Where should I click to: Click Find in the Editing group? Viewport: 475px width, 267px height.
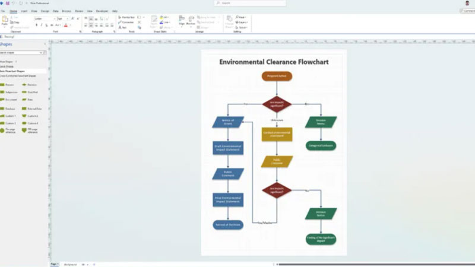[x=240, y=17]
